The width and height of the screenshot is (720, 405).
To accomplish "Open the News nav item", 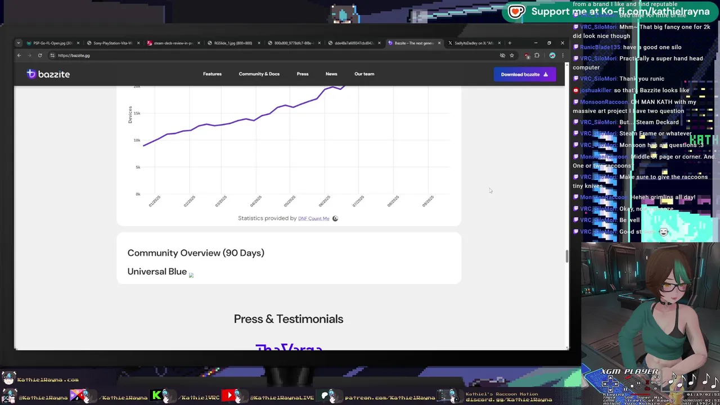I will pyautogui.click(x=331, y=74).
